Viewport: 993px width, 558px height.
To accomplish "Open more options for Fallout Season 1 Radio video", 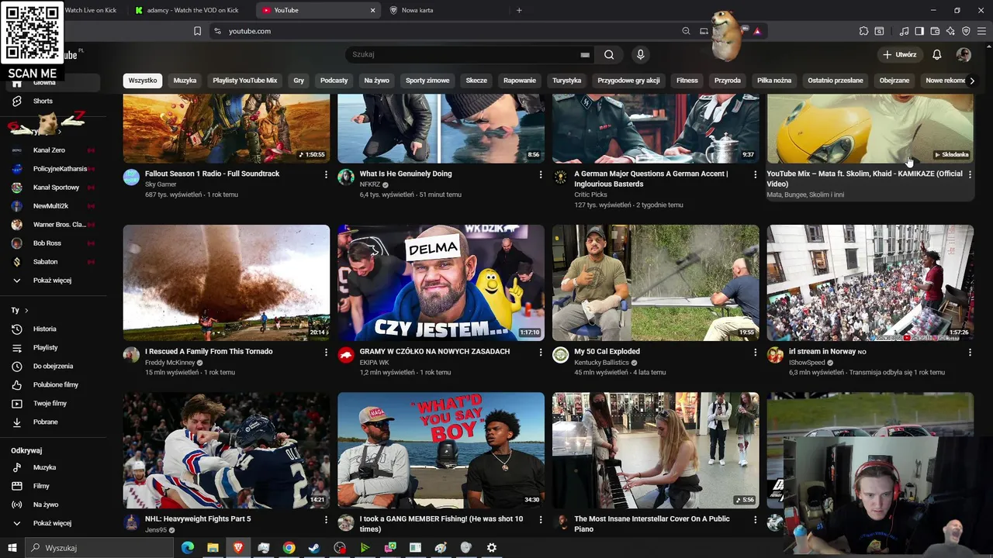I will click(x=326, y=175).
